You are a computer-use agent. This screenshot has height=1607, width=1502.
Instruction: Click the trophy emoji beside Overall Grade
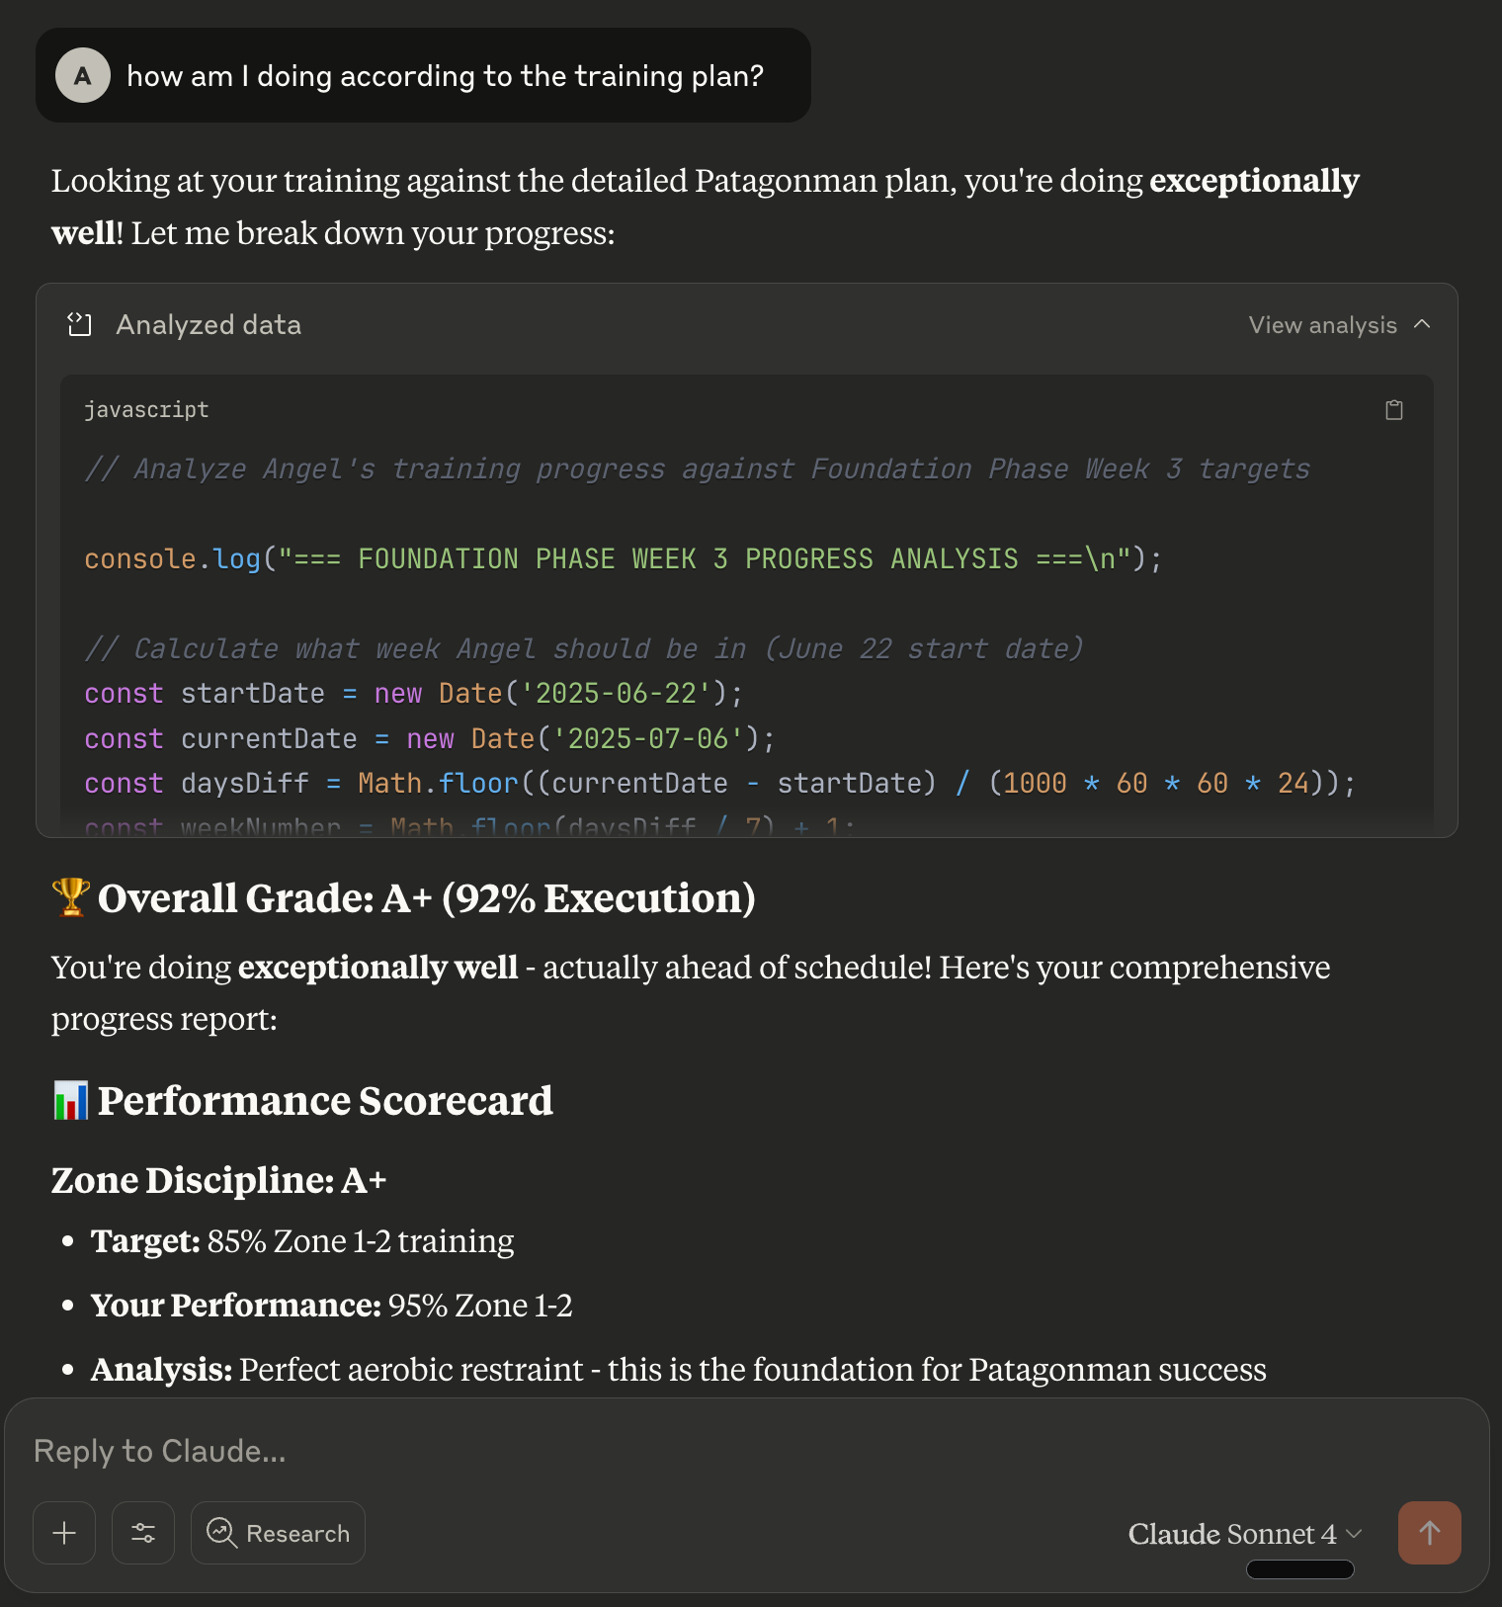tap(70, 897)
